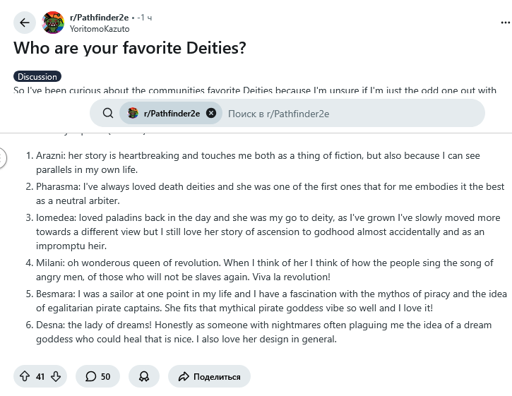Click the back arrow button

(25, 23)
